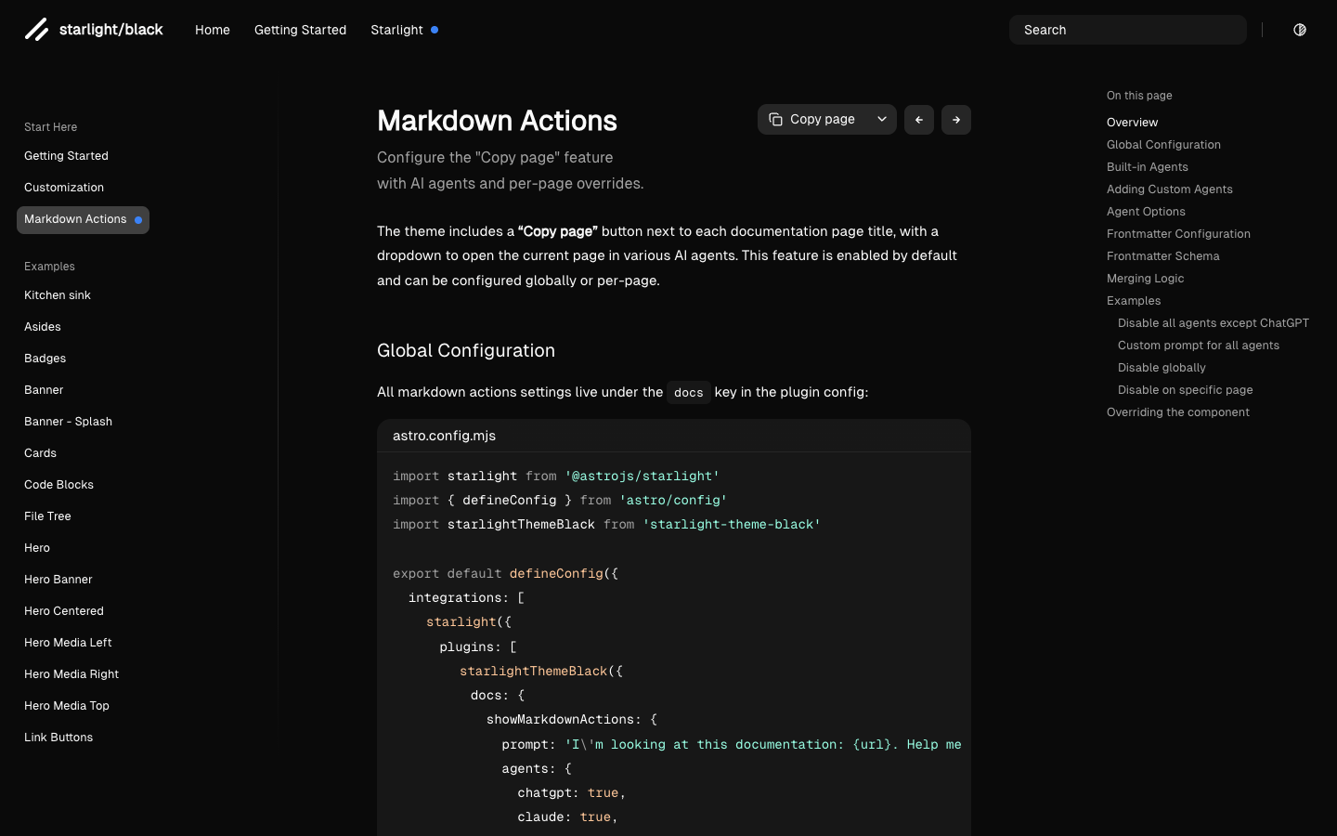
Task: Open the Asides example page
Action: [43, 327]
